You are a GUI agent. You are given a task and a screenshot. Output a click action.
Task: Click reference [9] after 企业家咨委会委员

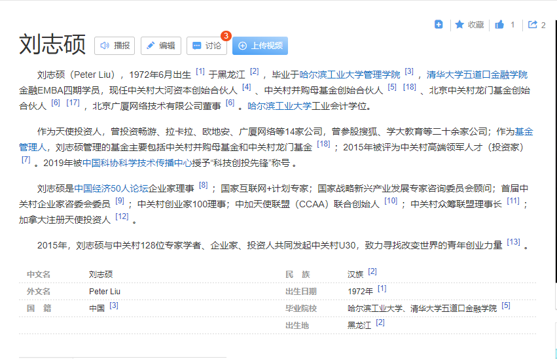pos(120,201)
